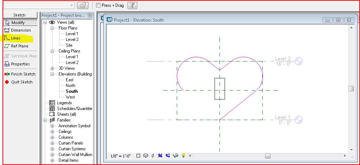The image size is (360, 165).
Task: Collapse the Ceiling Plans branch
Action: pyautogui.click(x=52, y=51)
